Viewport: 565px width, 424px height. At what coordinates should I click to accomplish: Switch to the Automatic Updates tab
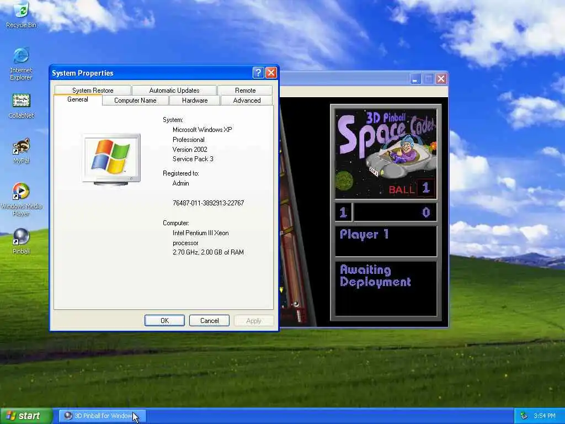click(174, 90)
